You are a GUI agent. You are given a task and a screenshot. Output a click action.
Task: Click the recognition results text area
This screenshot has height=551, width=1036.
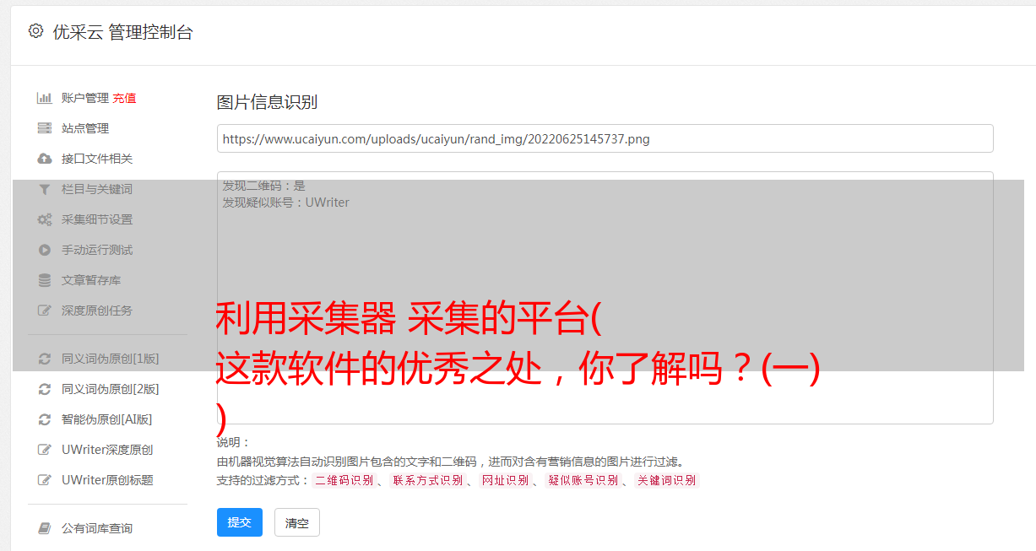click(x=605, y=298)
